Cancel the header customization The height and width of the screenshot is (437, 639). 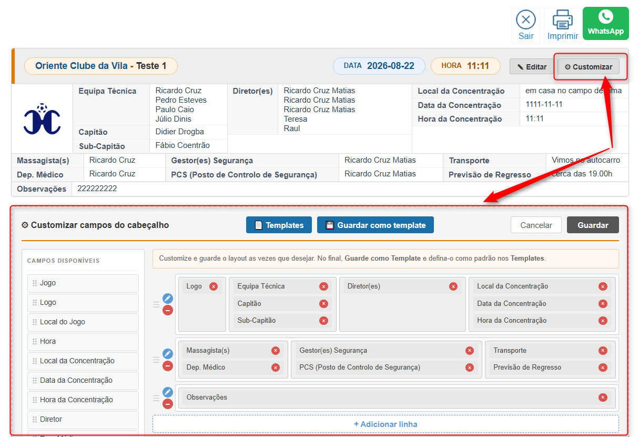[536, 225]
